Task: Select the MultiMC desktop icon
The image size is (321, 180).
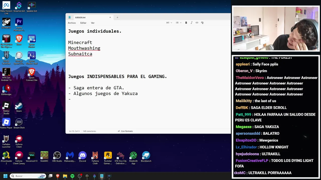Action: point(44,157)
